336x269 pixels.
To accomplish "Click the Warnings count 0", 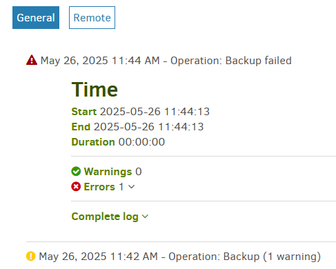I will pyautogui.click(x=139, y=172).
